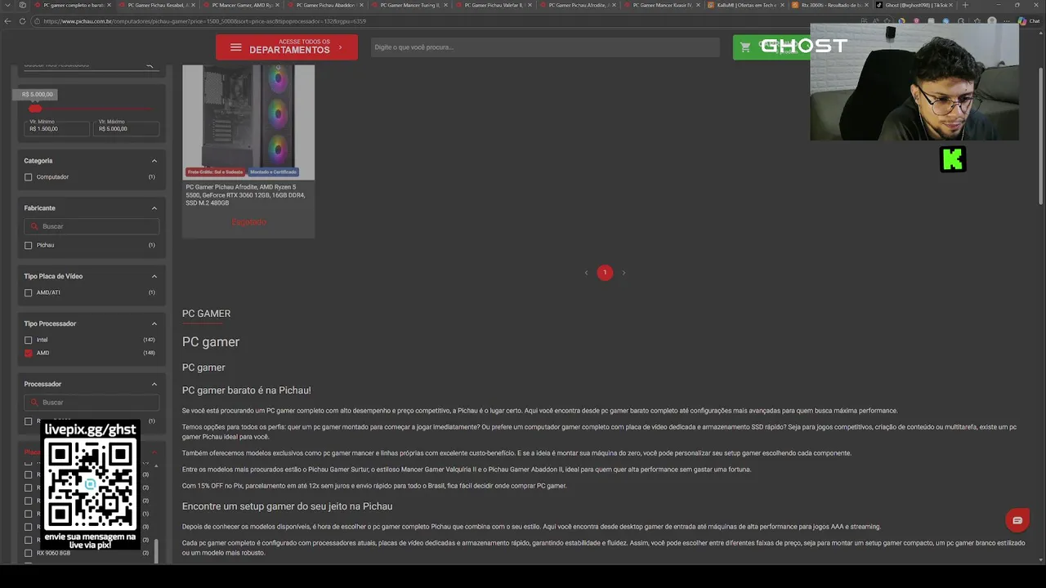Switch to 'PC Mancer Gamer, AMD' tab
The height and width of the screenshot is (588, 1046).
(x=241, y=5)
